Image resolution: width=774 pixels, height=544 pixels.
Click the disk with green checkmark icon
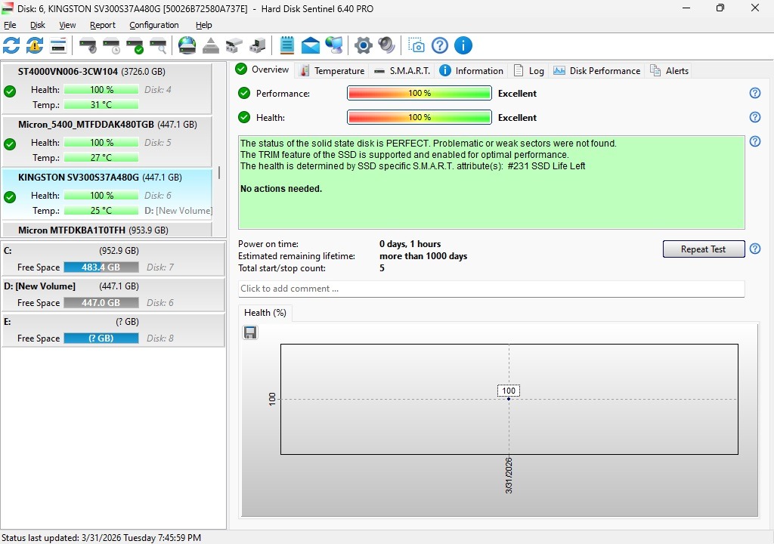pyautogui.click(x=135, y=45)
